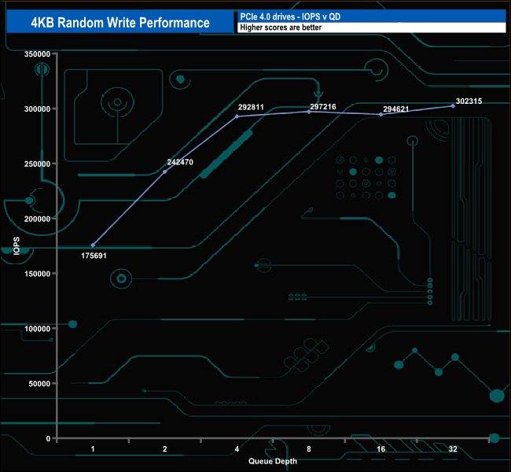Click the 250000 y-axis label
Screen dimensions: 511x472
point(37,164)
